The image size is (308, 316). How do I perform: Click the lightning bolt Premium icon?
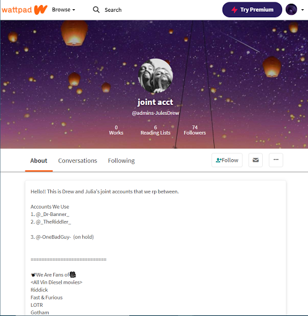[x=234, y=10]
